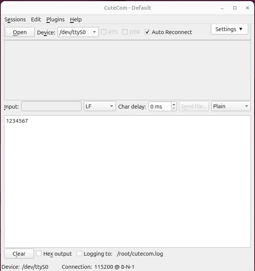
Task: Maximize the CuteCom window
Action: [235, 8]
